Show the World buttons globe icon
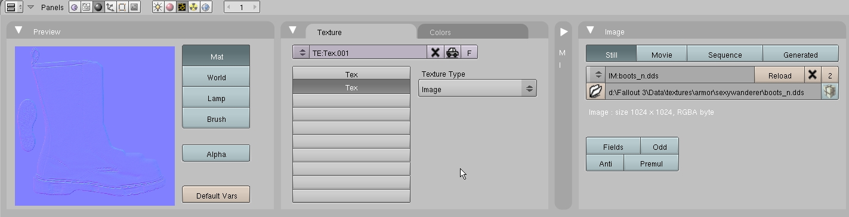Screen dimensions: 849x217 pyautogui.click(x=205, y=7)
